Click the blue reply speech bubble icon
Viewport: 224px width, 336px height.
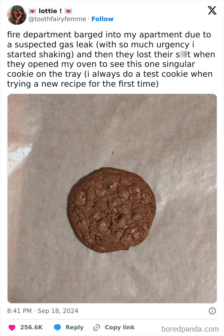click(x=57, y=327)
